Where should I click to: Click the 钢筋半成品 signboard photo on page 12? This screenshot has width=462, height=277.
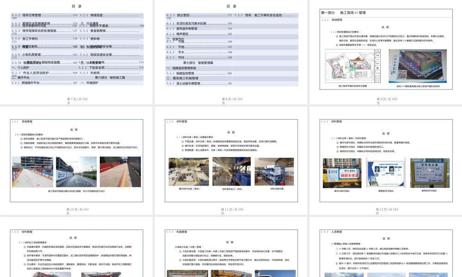342,173
